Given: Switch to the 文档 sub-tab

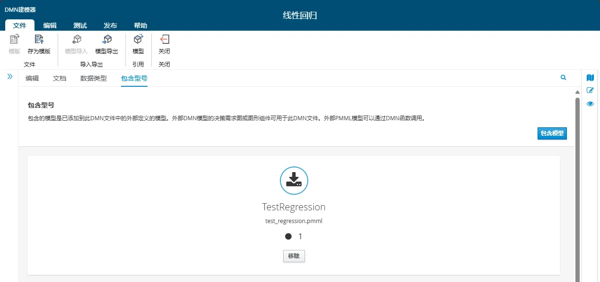Looking at the screenshot, I should pyautogui.click(x=60, y=78).
